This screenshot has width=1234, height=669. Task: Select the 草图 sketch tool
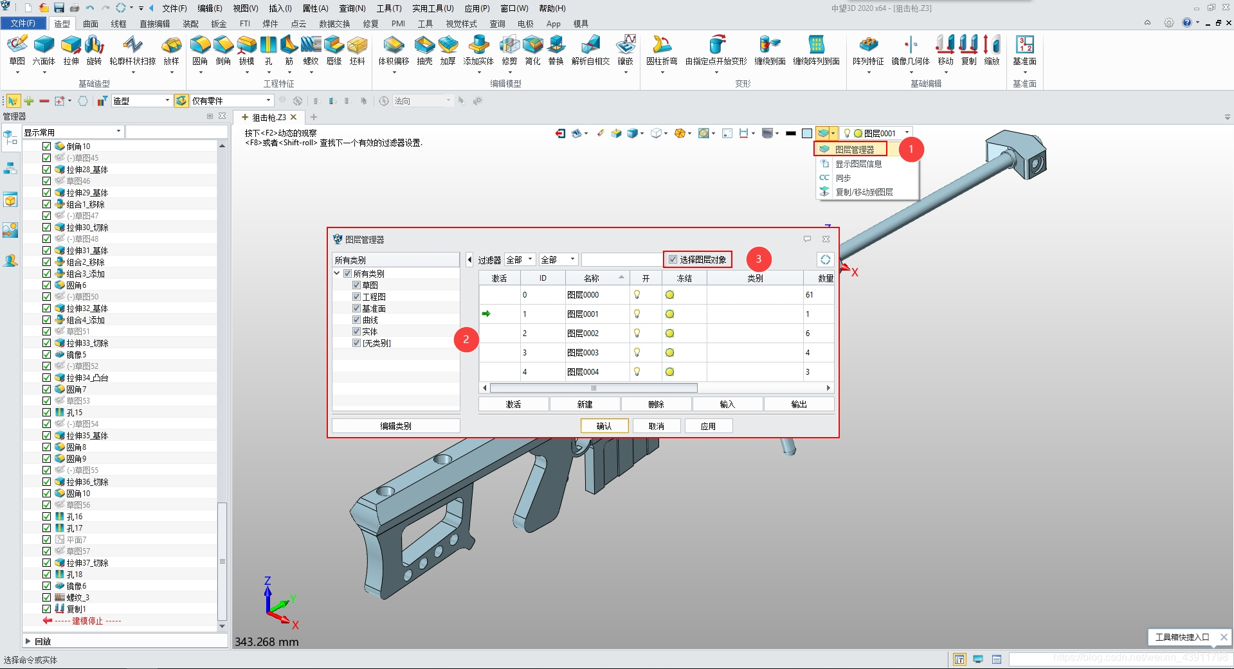click(17, 50)
